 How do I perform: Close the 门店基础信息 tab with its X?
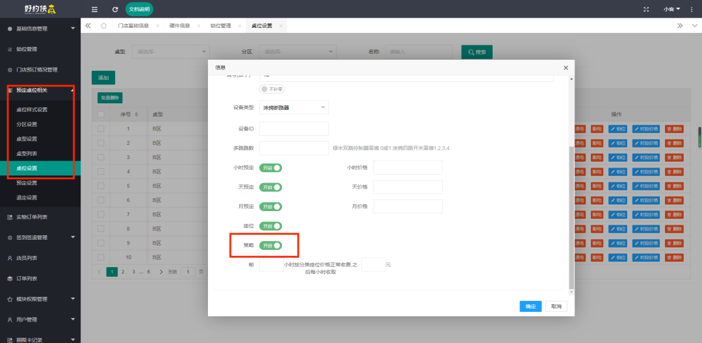point(157,26)
